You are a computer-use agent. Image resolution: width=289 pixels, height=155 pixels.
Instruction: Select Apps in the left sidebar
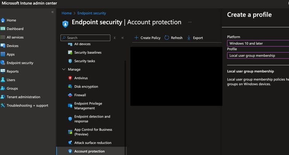click(x=11, y=55)
